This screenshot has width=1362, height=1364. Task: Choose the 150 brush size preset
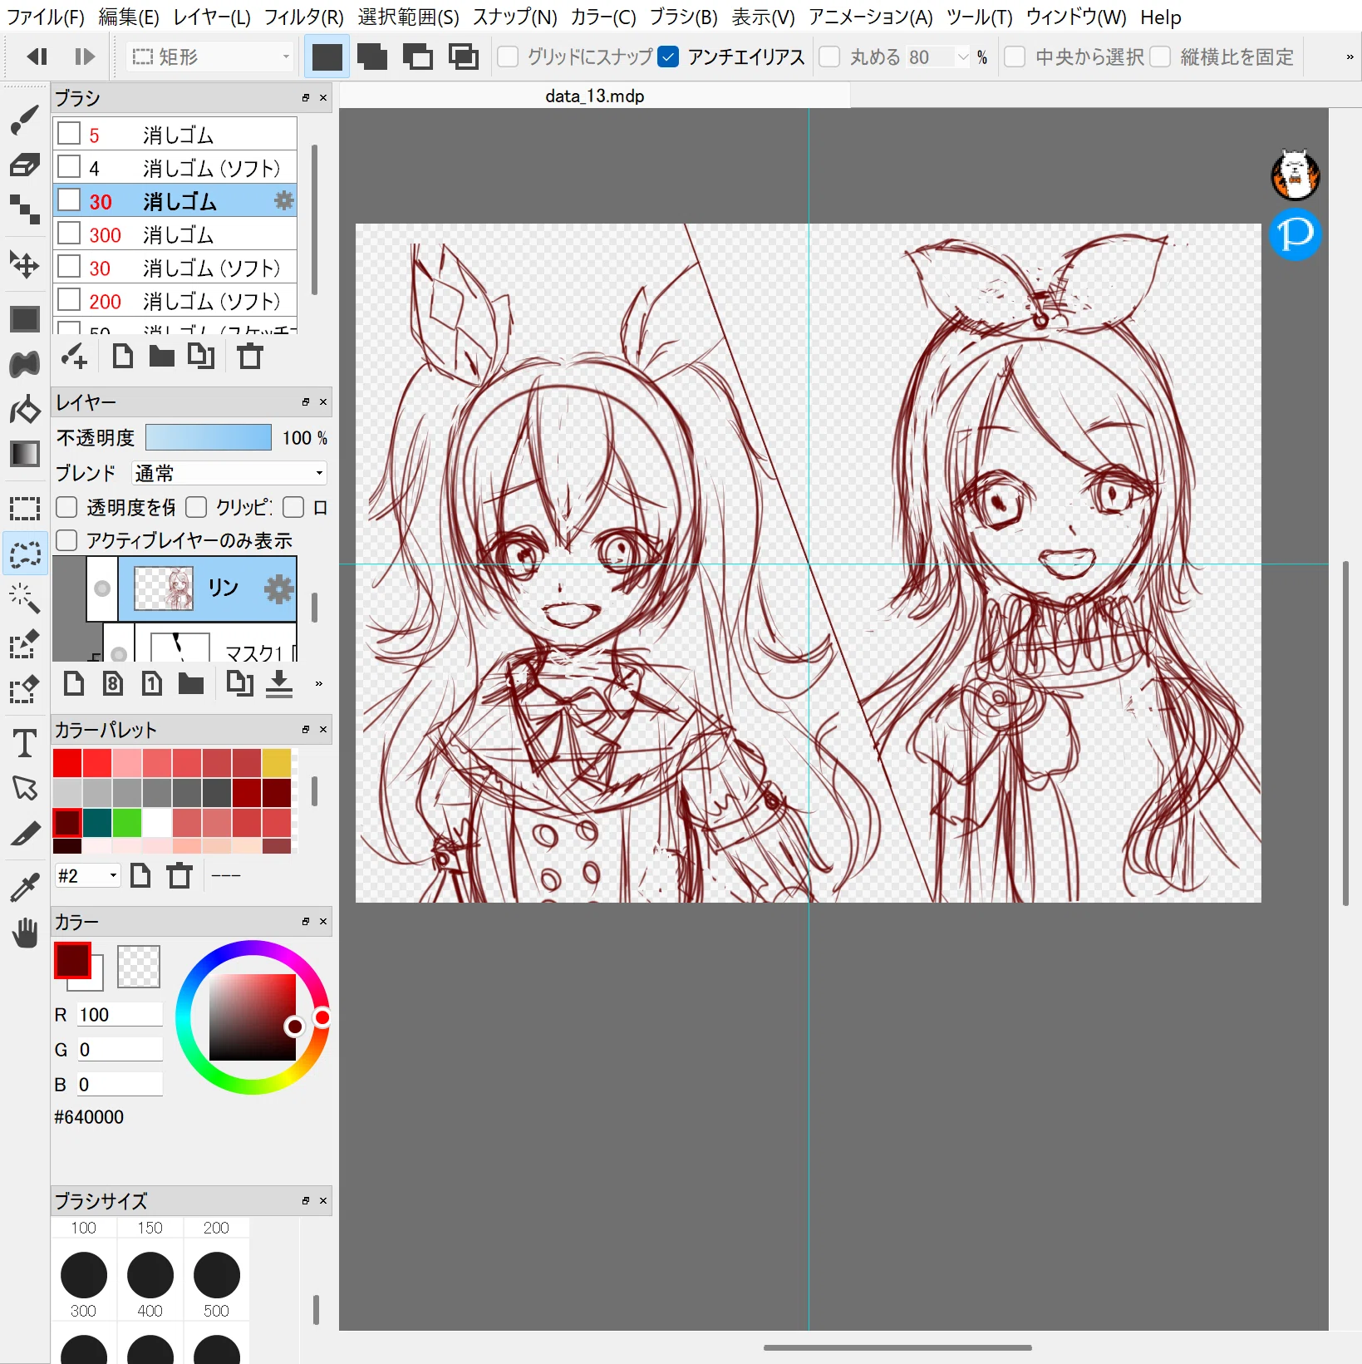(x=150, y=1227)
